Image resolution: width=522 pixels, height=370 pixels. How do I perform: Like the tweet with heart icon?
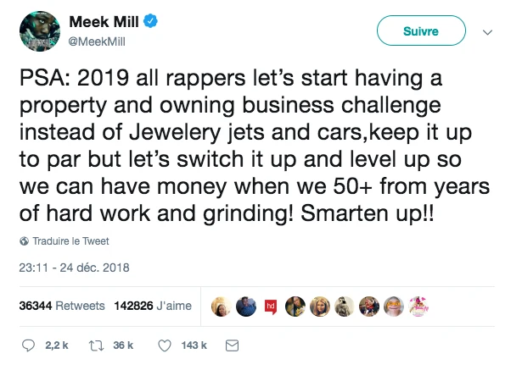166,345
